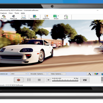This screenshot has width=103, height=103.
Task: Click the 0:00:00.000 elapsed time text
Action: pos(56,78)
